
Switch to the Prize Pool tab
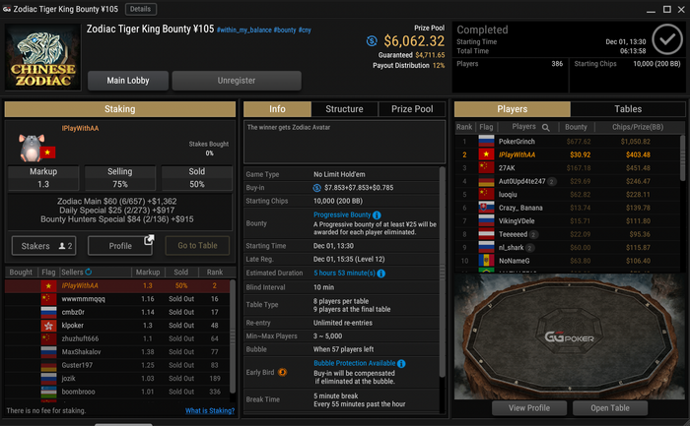tap(412, 109)
